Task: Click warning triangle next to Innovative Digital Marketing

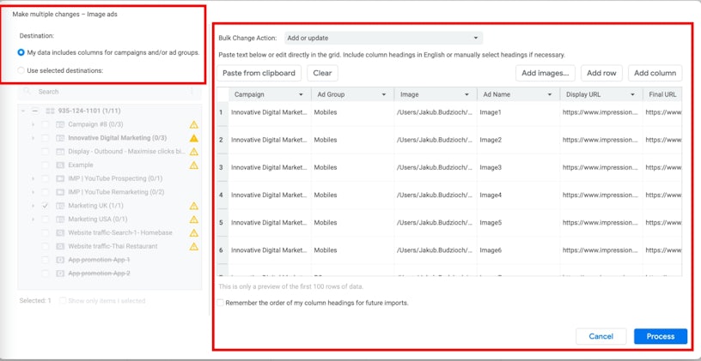Action: (x=194, y=138)
